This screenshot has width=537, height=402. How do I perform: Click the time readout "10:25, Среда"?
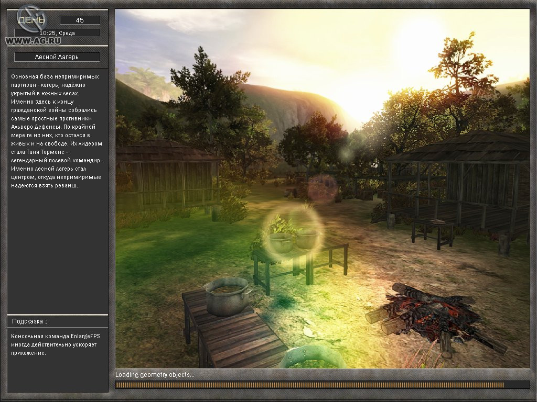click(57, 33)
